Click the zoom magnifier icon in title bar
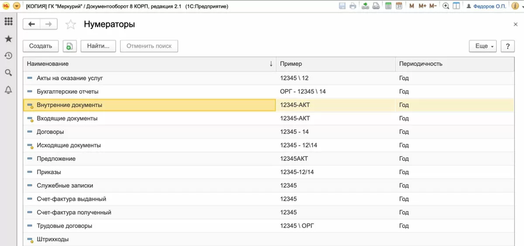524x246 pixels. point(446,6)
